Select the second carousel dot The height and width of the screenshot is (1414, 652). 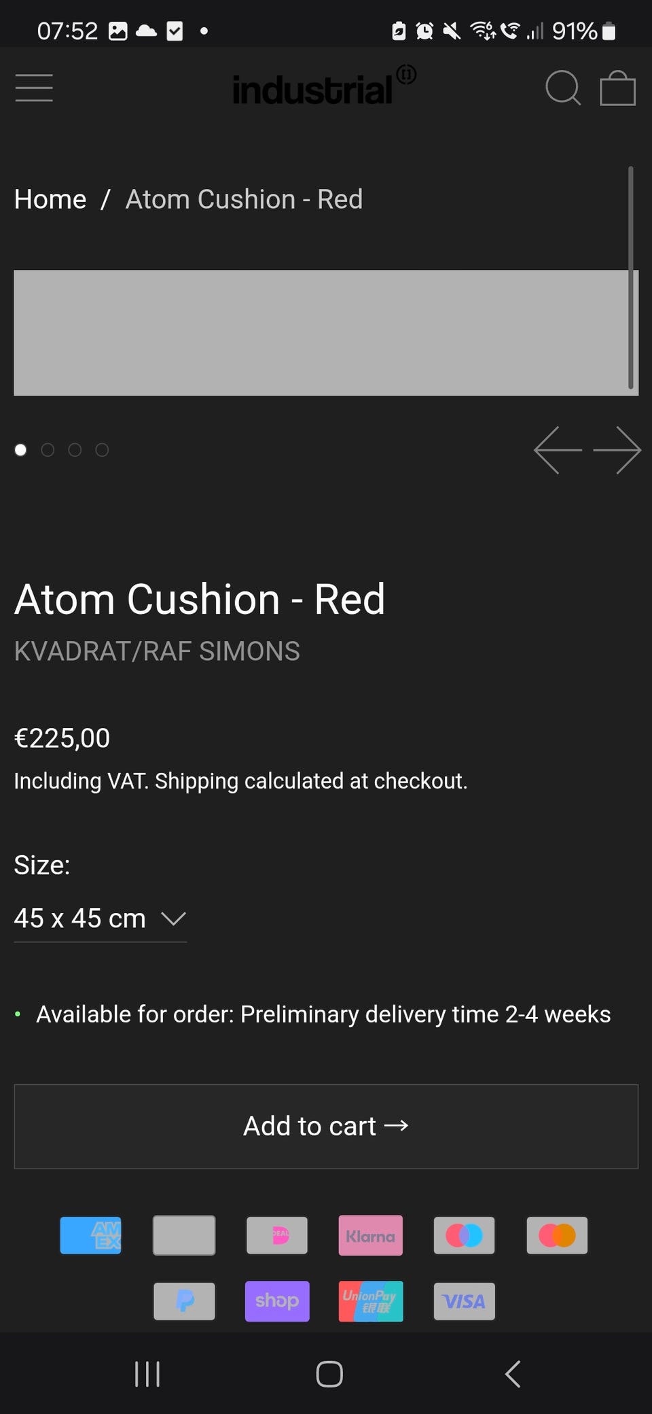point(48,450)
